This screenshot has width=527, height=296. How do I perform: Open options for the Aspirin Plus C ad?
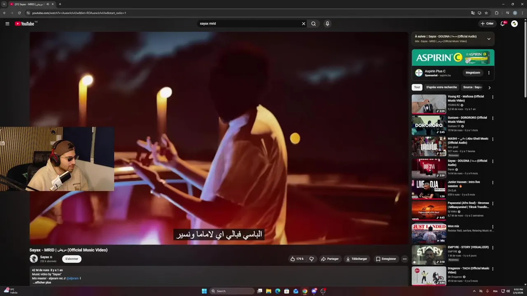pyautogui.click(x=489, y=73)
